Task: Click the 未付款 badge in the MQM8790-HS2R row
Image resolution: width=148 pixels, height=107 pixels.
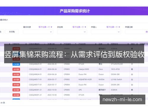Action: tap(16, 80)
